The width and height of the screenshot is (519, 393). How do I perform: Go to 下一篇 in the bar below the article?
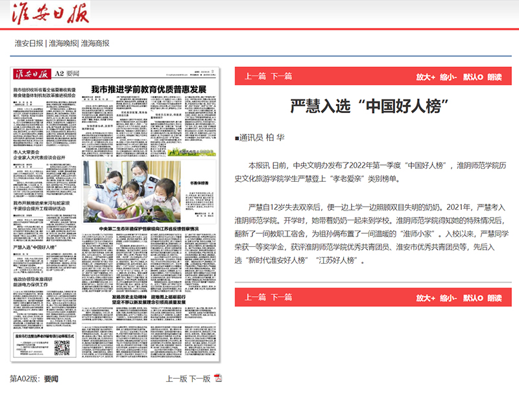[281, 298]
